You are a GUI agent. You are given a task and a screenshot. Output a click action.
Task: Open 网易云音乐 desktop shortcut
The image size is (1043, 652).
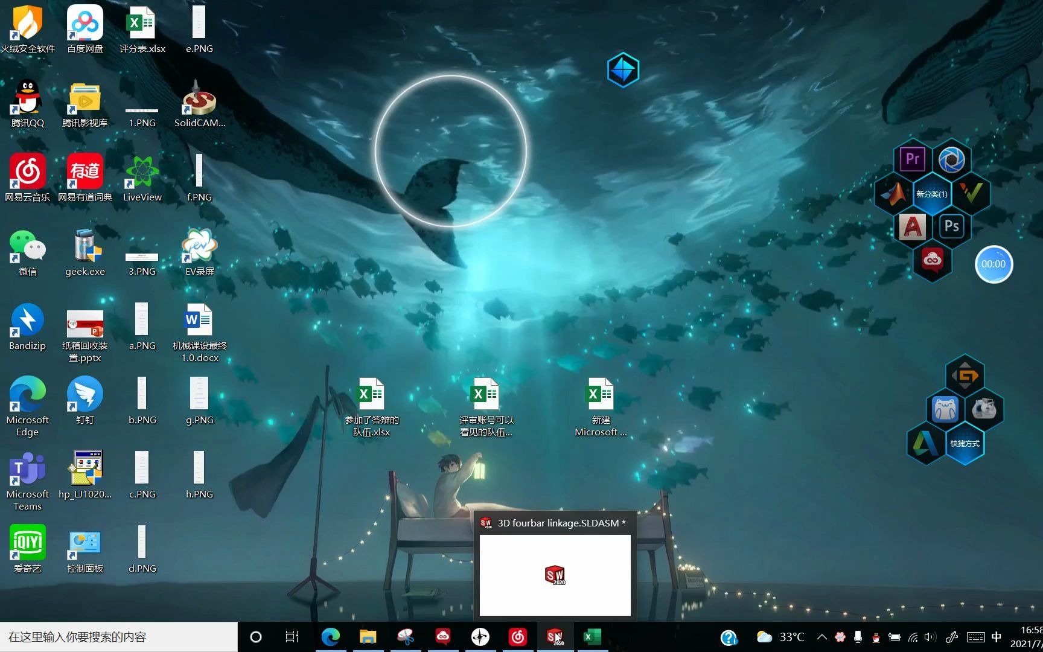(x=27, y=177)
